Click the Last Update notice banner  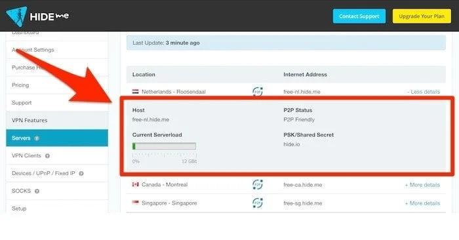[x=286, y=43]
